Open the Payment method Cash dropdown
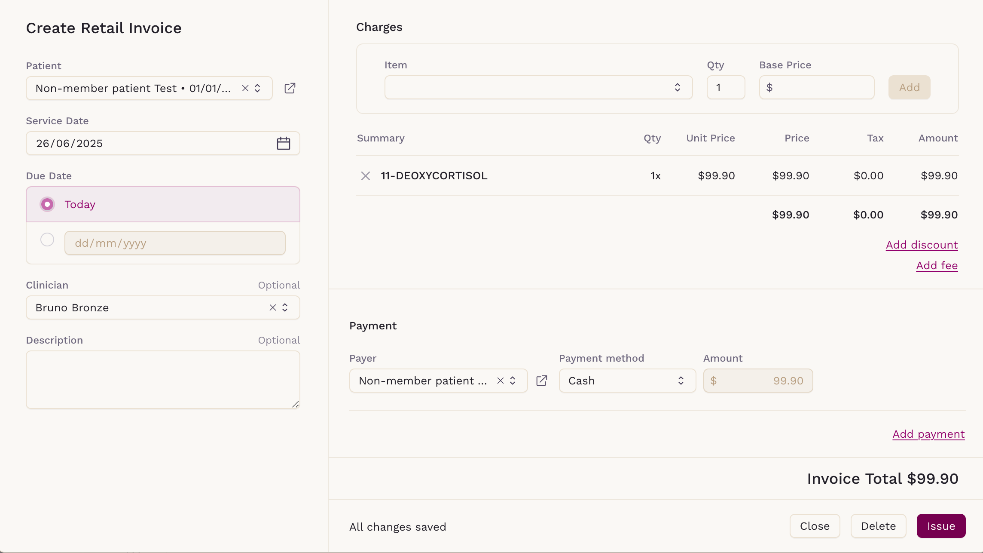 pyautogui.click(x=627, y=381)
